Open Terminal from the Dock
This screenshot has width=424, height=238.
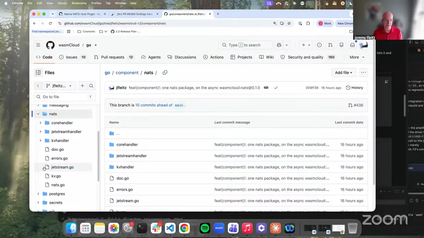pos(141,228)
